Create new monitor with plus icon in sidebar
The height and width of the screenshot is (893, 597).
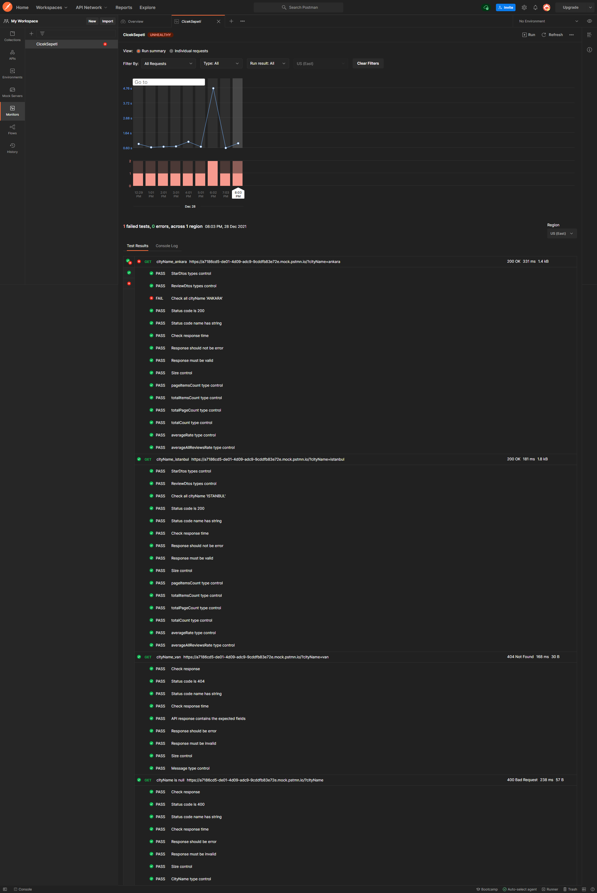coord(31,34)
